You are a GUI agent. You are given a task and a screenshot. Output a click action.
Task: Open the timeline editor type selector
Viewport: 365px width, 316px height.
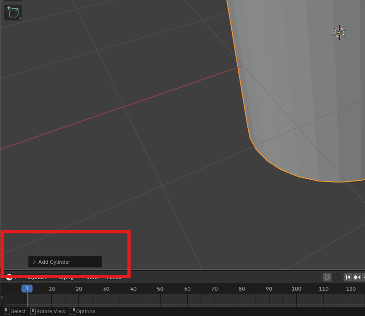pyautogui.click(x=11, y=277)
